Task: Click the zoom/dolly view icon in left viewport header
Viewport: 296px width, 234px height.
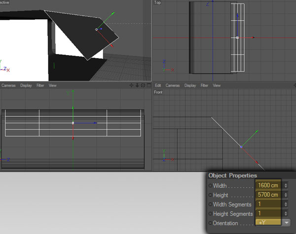Action: click(137, 86)
